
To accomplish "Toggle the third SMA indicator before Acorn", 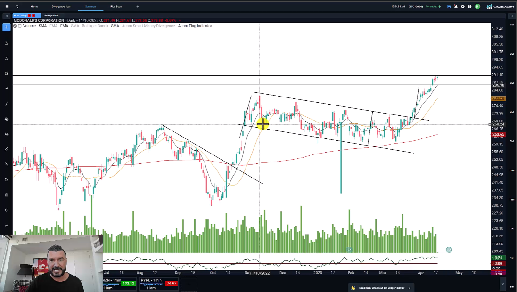I will 115,26.
